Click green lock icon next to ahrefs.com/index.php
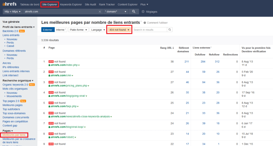273x146 pixels. tap(50, 65)
